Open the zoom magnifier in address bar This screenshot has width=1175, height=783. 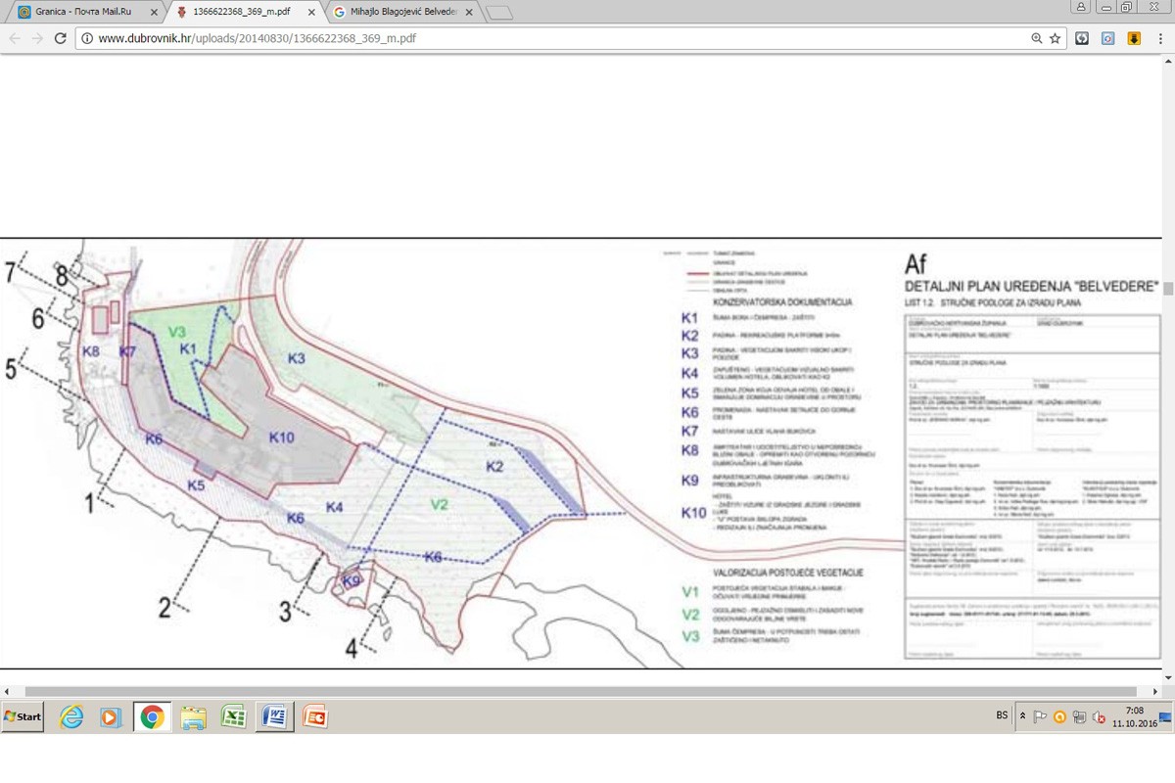[1036, 38]
